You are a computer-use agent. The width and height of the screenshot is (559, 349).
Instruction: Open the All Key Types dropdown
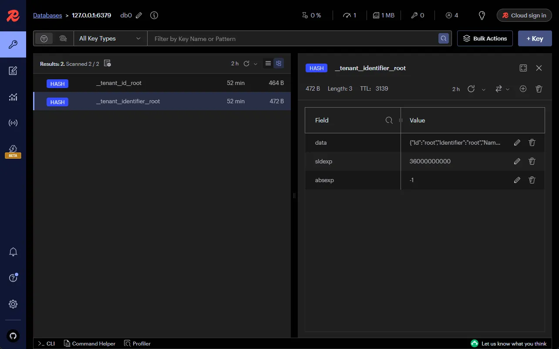pos(110,39)
